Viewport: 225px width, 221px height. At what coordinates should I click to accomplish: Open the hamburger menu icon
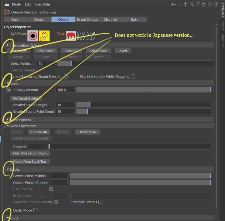(6, 4)
